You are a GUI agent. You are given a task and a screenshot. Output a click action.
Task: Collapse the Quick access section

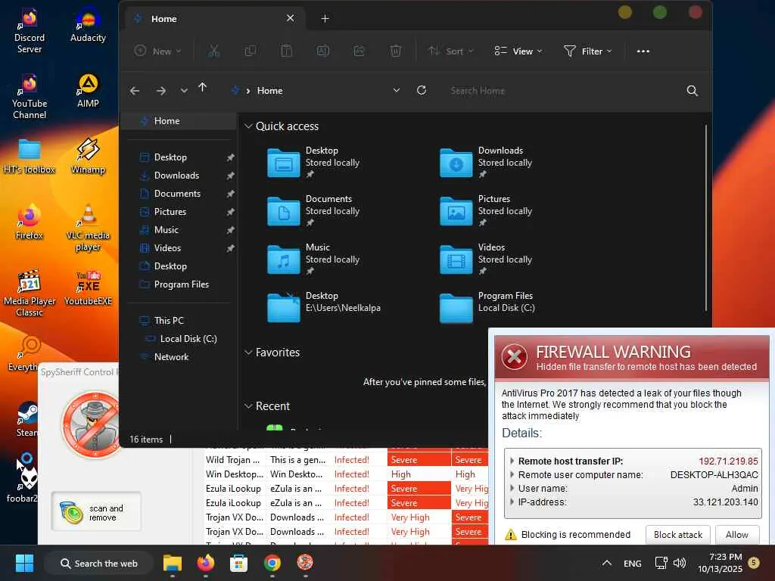pyautogui.click(x=248, y=126)
